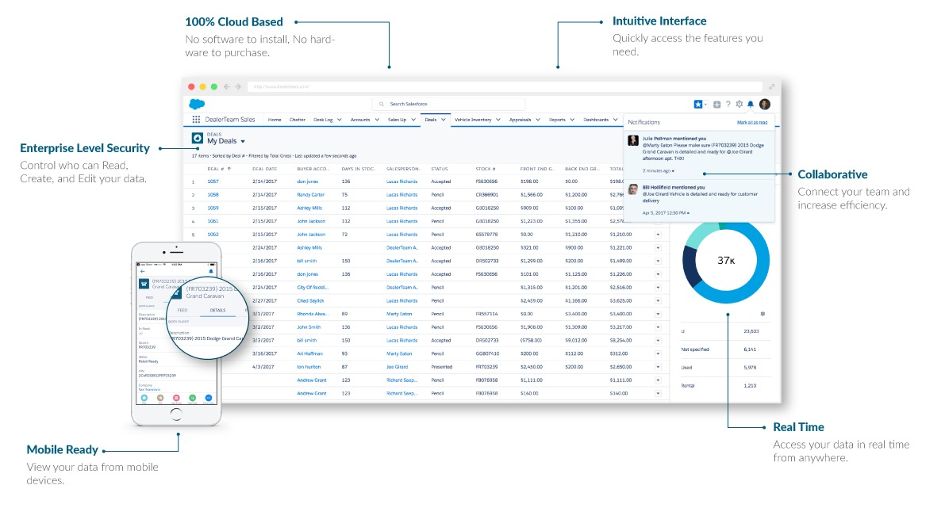
Task: Click the DEAL # sort arrow
Action: click(229, 169)
